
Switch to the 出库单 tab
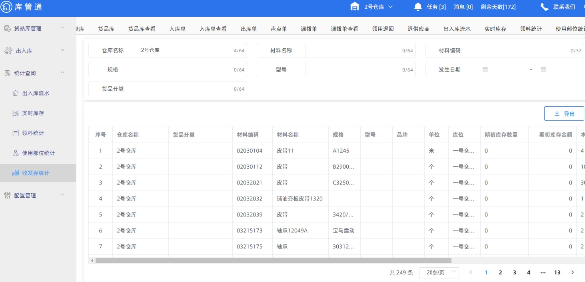(x=249, y=29)
